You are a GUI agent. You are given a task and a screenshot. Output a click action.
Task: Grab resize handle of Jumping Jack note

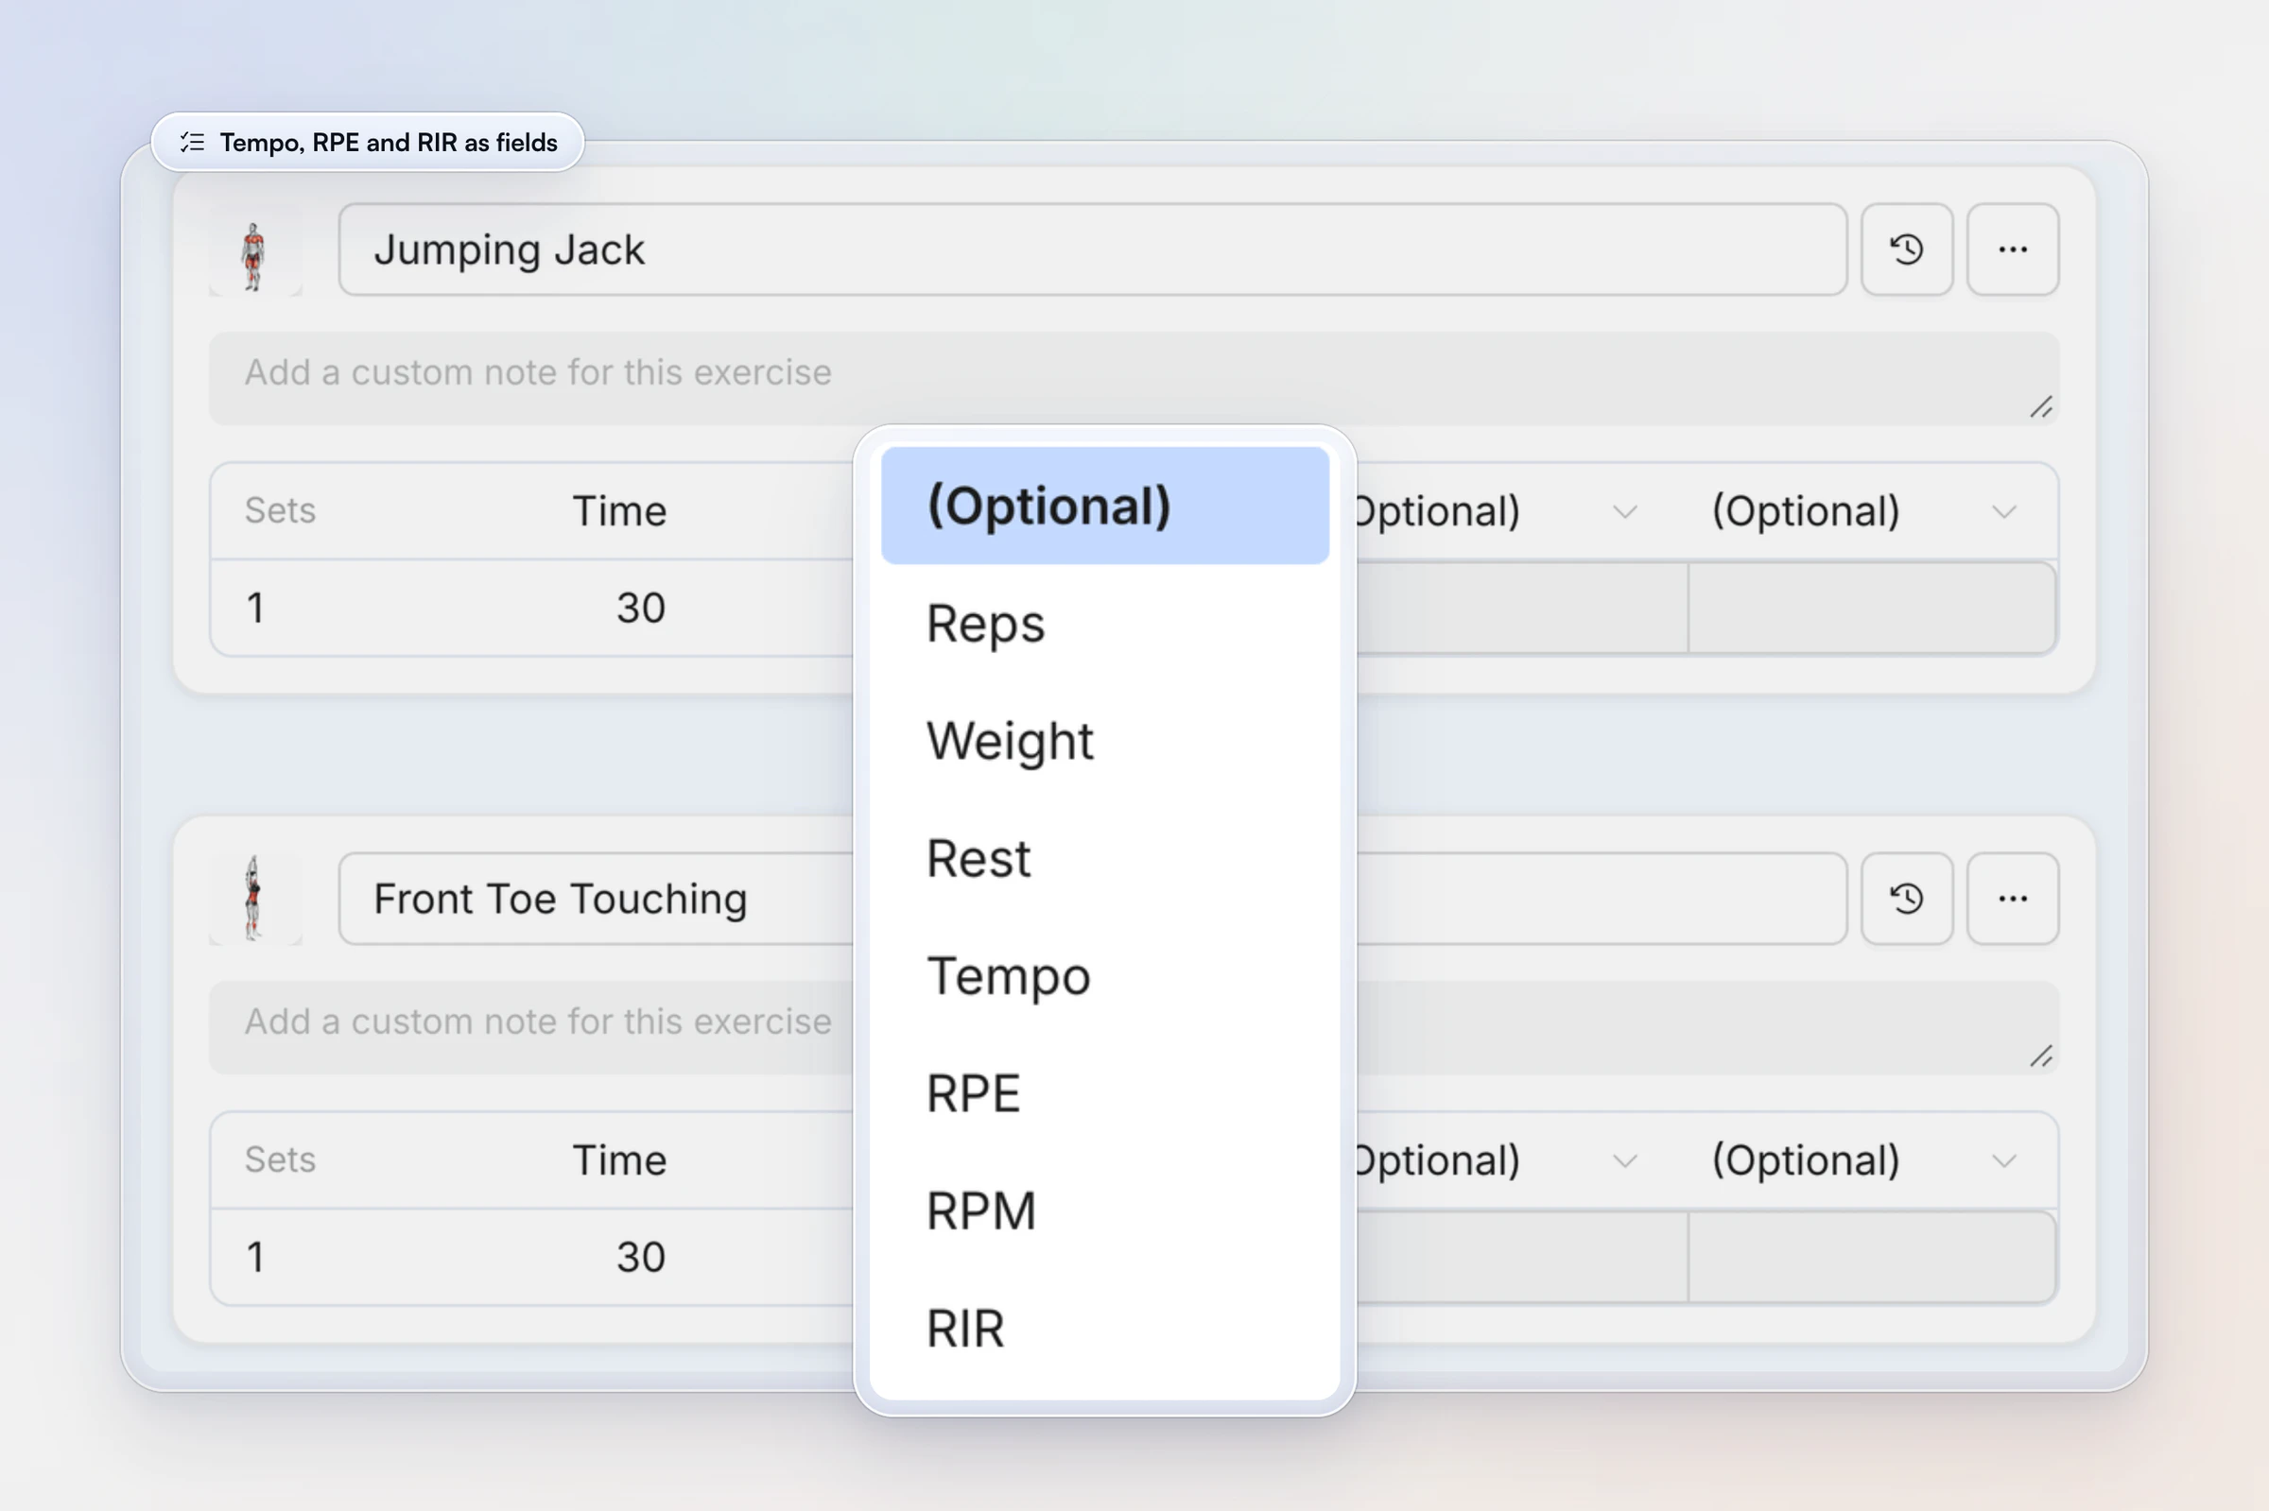pos(2040,407)
